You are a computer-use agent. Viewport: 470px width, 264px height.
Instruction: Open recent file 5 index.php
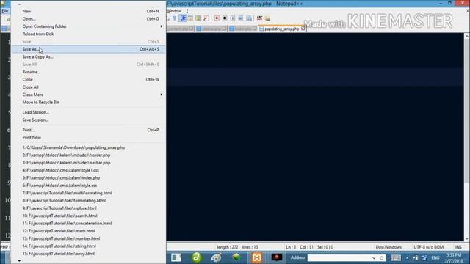[x=88, y=177]
